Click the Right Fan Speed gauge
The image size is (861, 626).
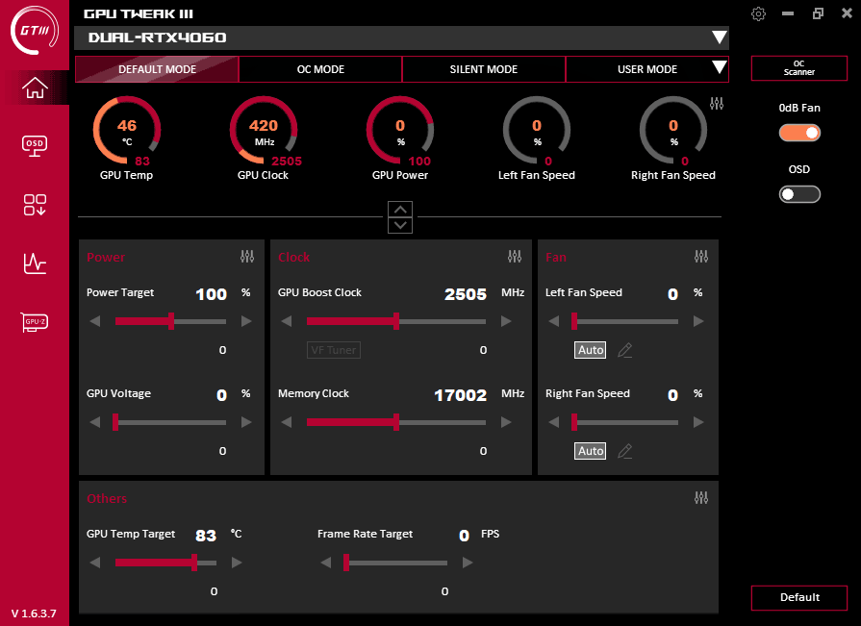coord(673,130)
